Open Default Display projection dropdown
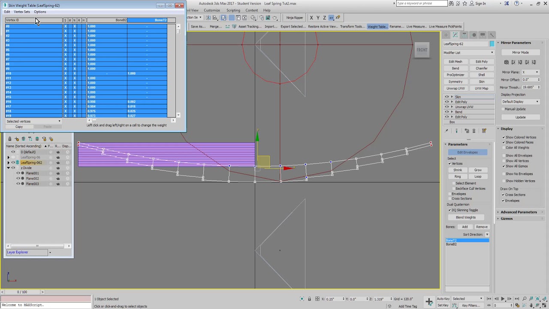 (x=520, y=102)
